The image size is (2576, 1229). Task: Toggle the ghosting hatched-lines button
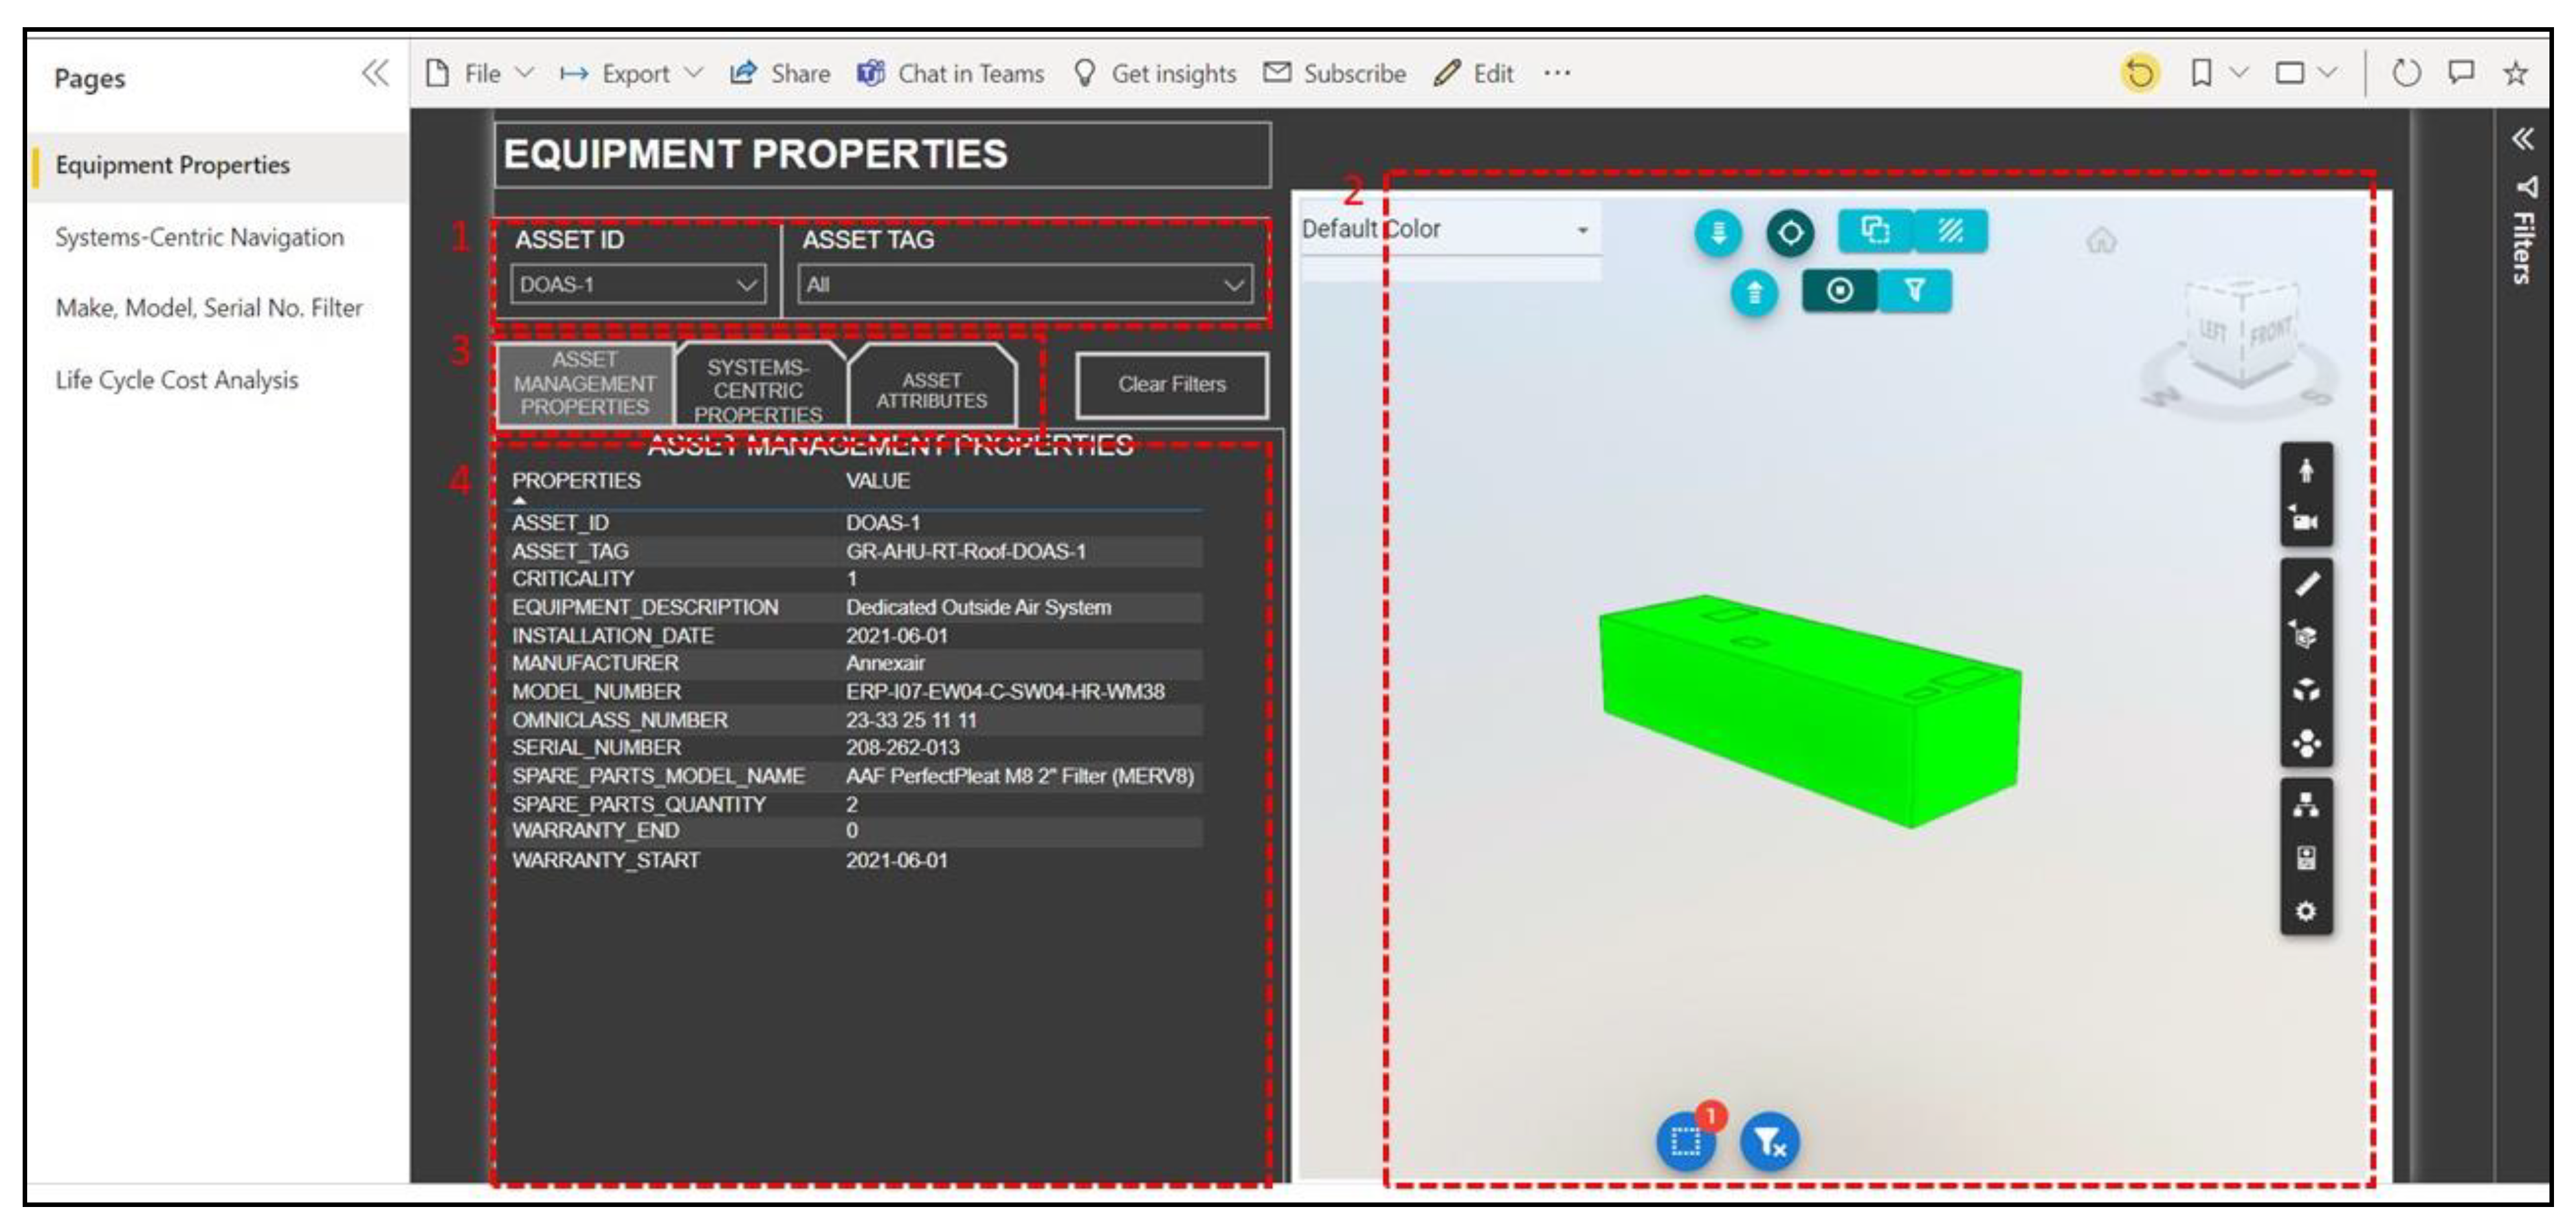[1950, 231]
